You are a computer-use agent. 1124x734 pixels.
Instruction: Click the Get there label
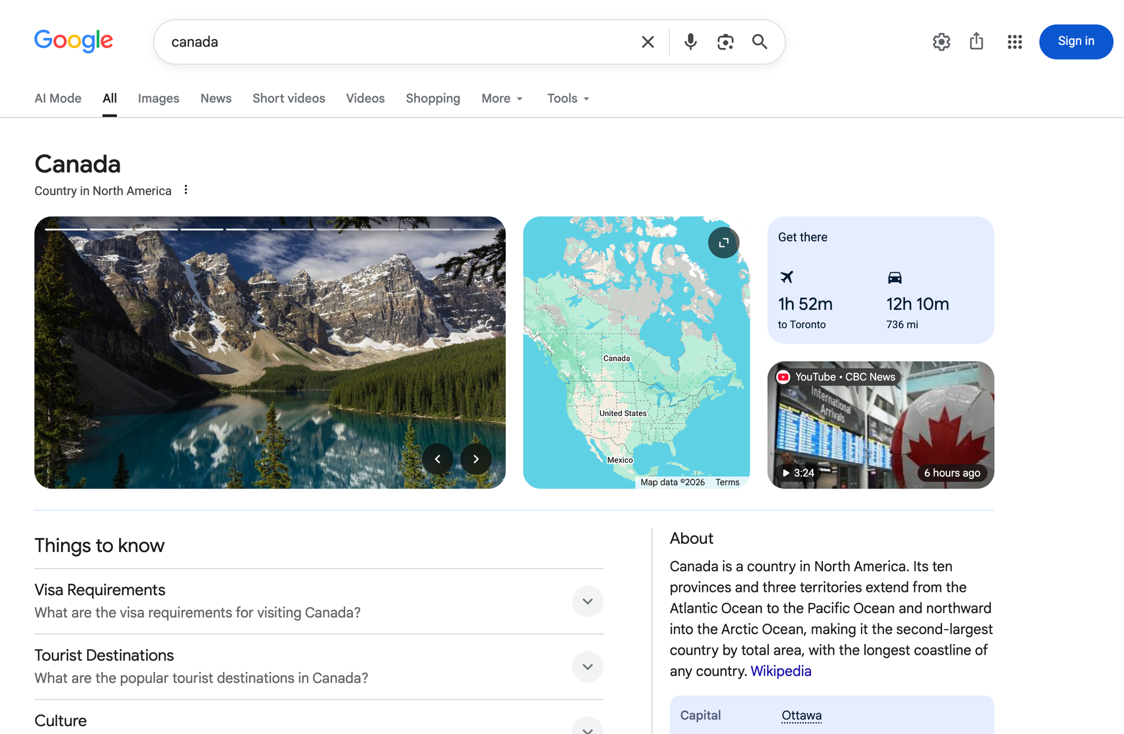[x=803, y=237]
